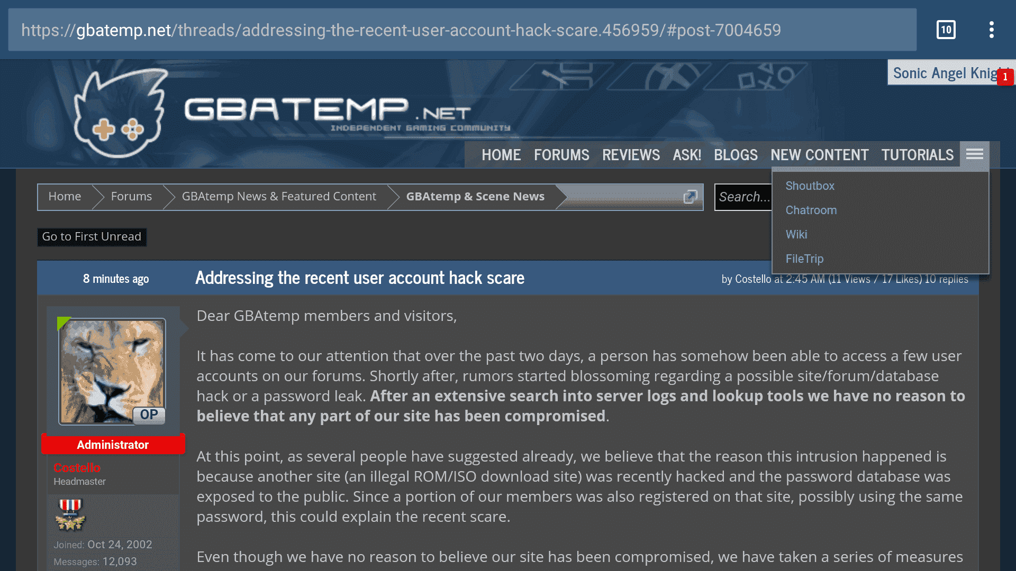Click the 'Joined: Oct 24, 2002' text
1016x571 pixels.
103,545
